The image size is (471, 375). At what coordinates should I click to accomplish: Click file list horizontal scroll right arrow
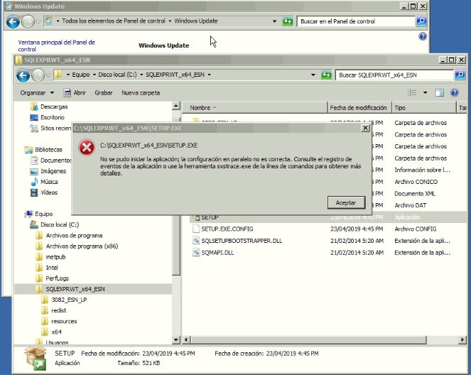click(462, 339)
